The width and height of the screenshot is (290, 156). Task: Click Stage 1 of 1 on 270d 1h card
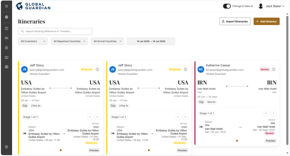click(x=119, y=117)
